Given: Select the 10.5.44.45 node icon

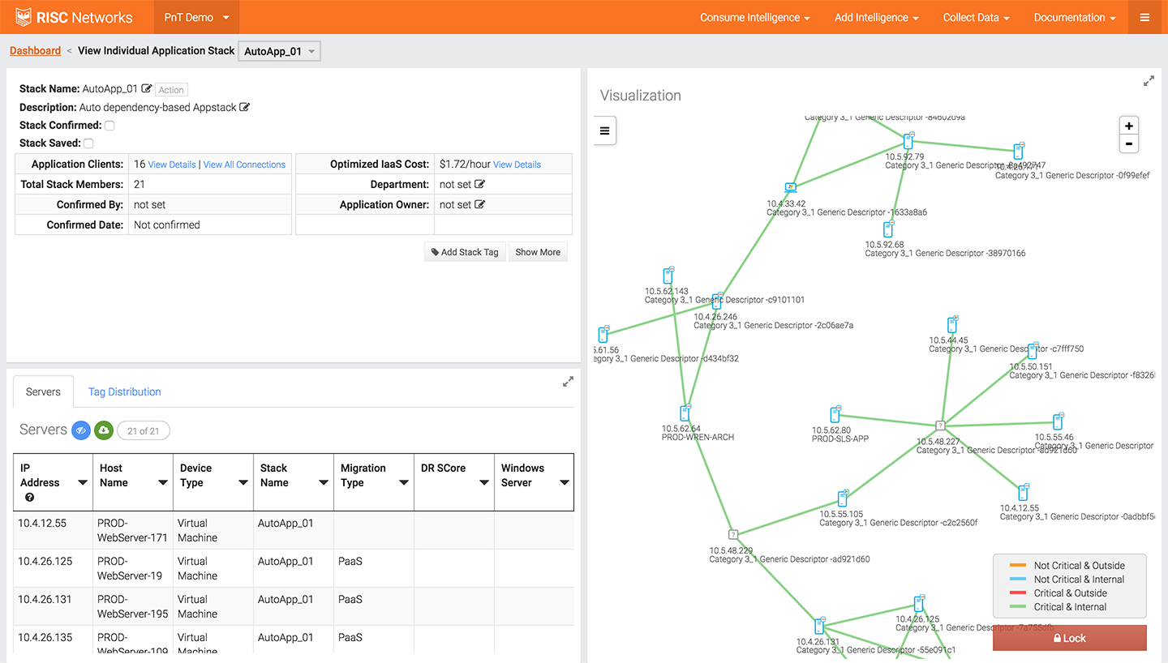Looking at the screenshot, I should pos(953,325).
